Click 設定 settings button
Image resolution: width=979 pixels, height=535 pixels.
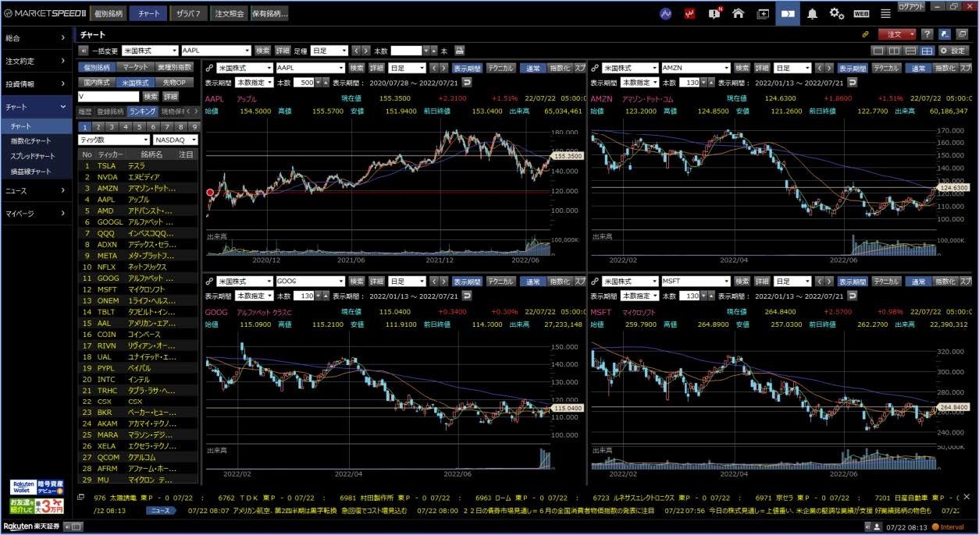click(x=953, y=51)
